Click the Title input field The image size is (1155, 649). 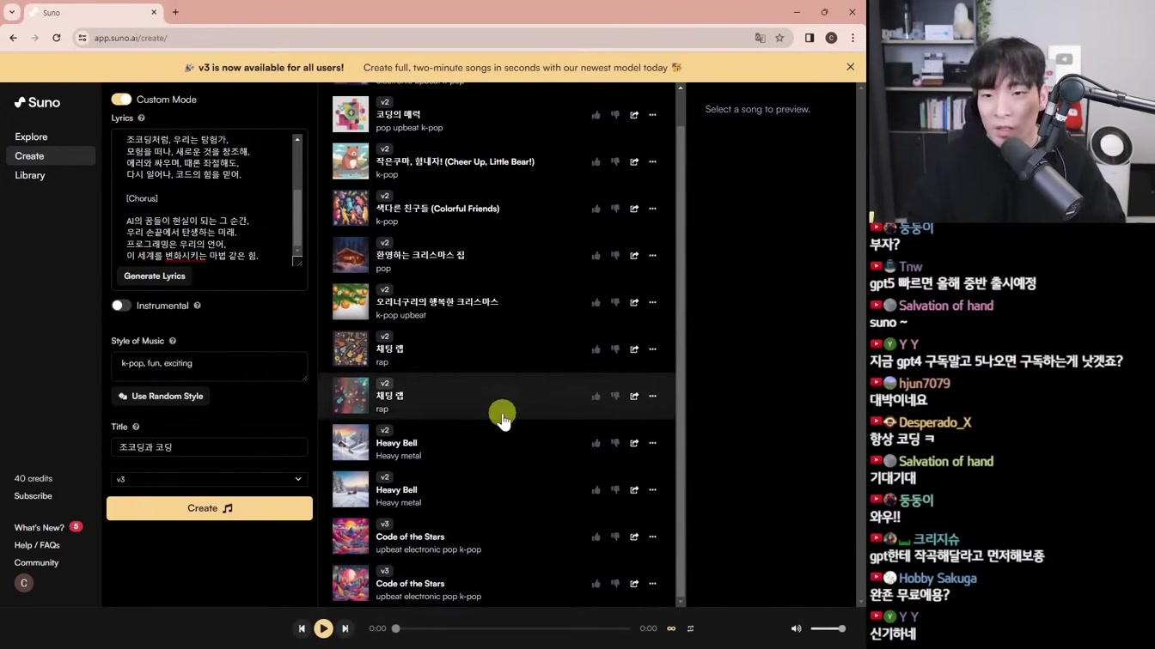tap(209, 447)
